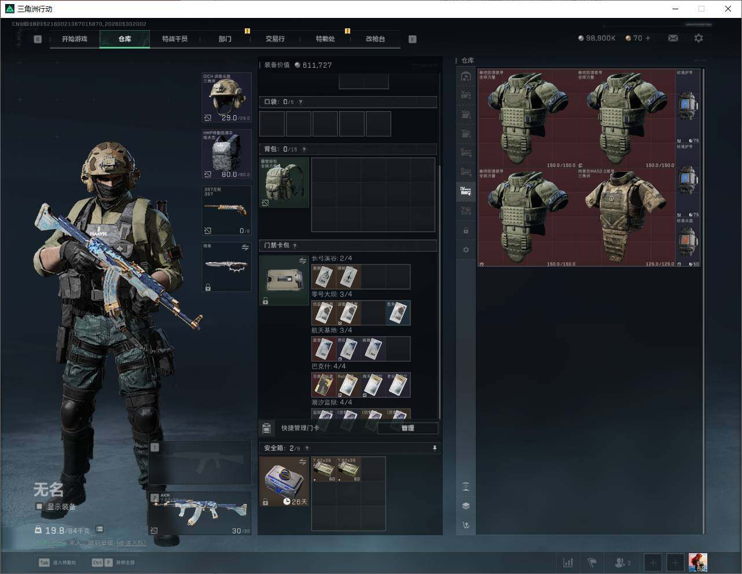Open the 交易行 tab
The height and width of the screenshot is (574, 742).
(275, 39)
